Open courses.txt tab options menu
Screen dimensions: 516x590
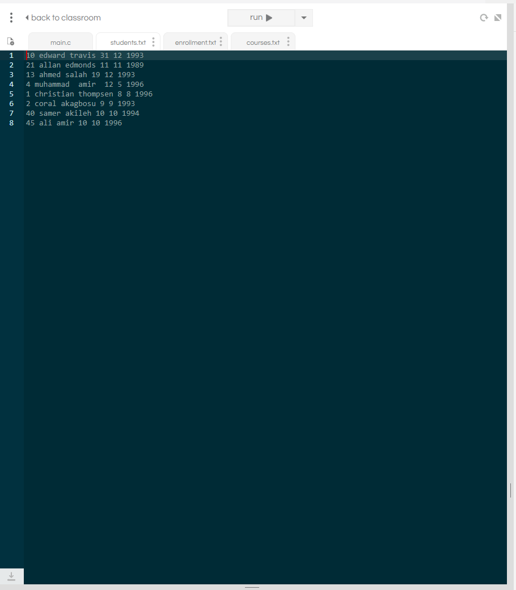[288, 42]
